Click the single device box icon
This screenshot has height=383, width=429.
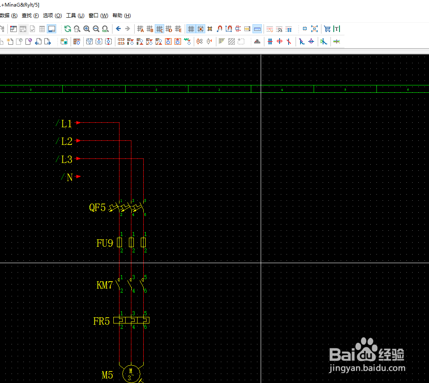pyautogui.click(x=305, y=29)
